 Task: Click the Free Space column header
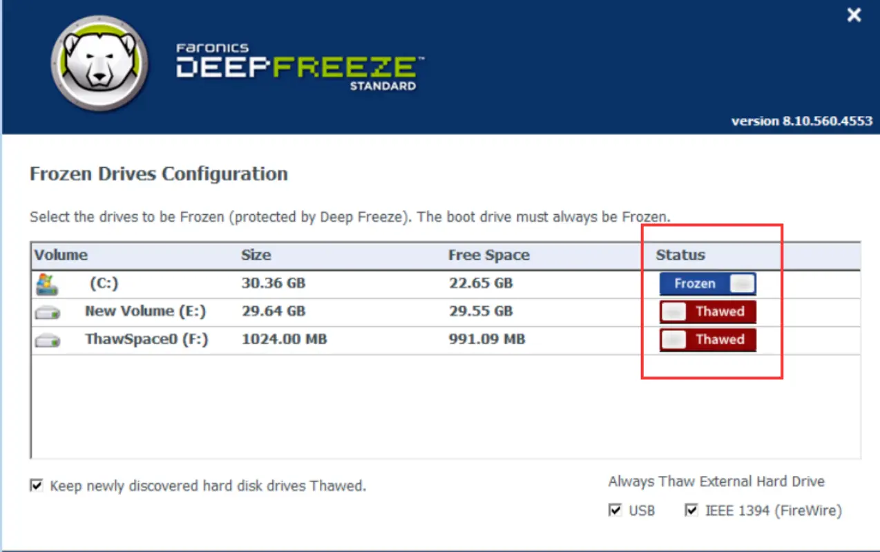[x=488, y=255]
